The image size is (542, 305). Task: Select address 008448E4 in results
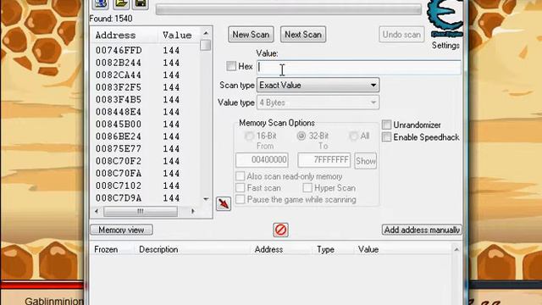click(x=119, y=112)
